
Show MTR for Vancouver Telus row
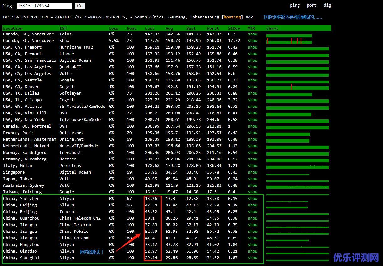click(252, 34)
